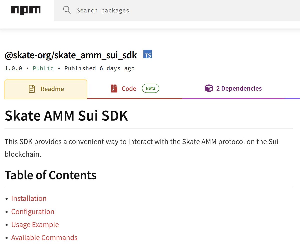Open the Available Commands link
Image resolution: width=300 pixels, height=246 pixels.
point(44,237)
